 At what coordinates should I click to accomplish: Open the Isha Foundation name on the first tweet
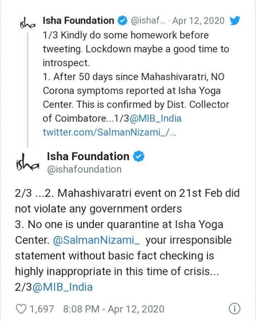click(79, 20)
